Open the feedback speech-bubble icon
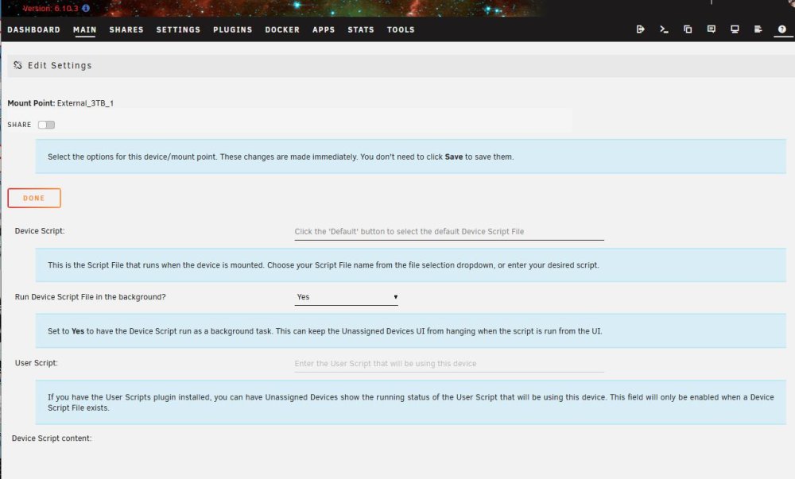This screenshot has width=795, height=479. (x=712, y=29)
